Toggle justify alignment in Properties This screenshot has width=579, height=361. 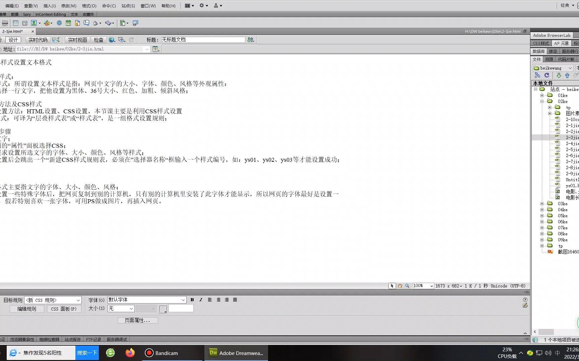[235, 300]
